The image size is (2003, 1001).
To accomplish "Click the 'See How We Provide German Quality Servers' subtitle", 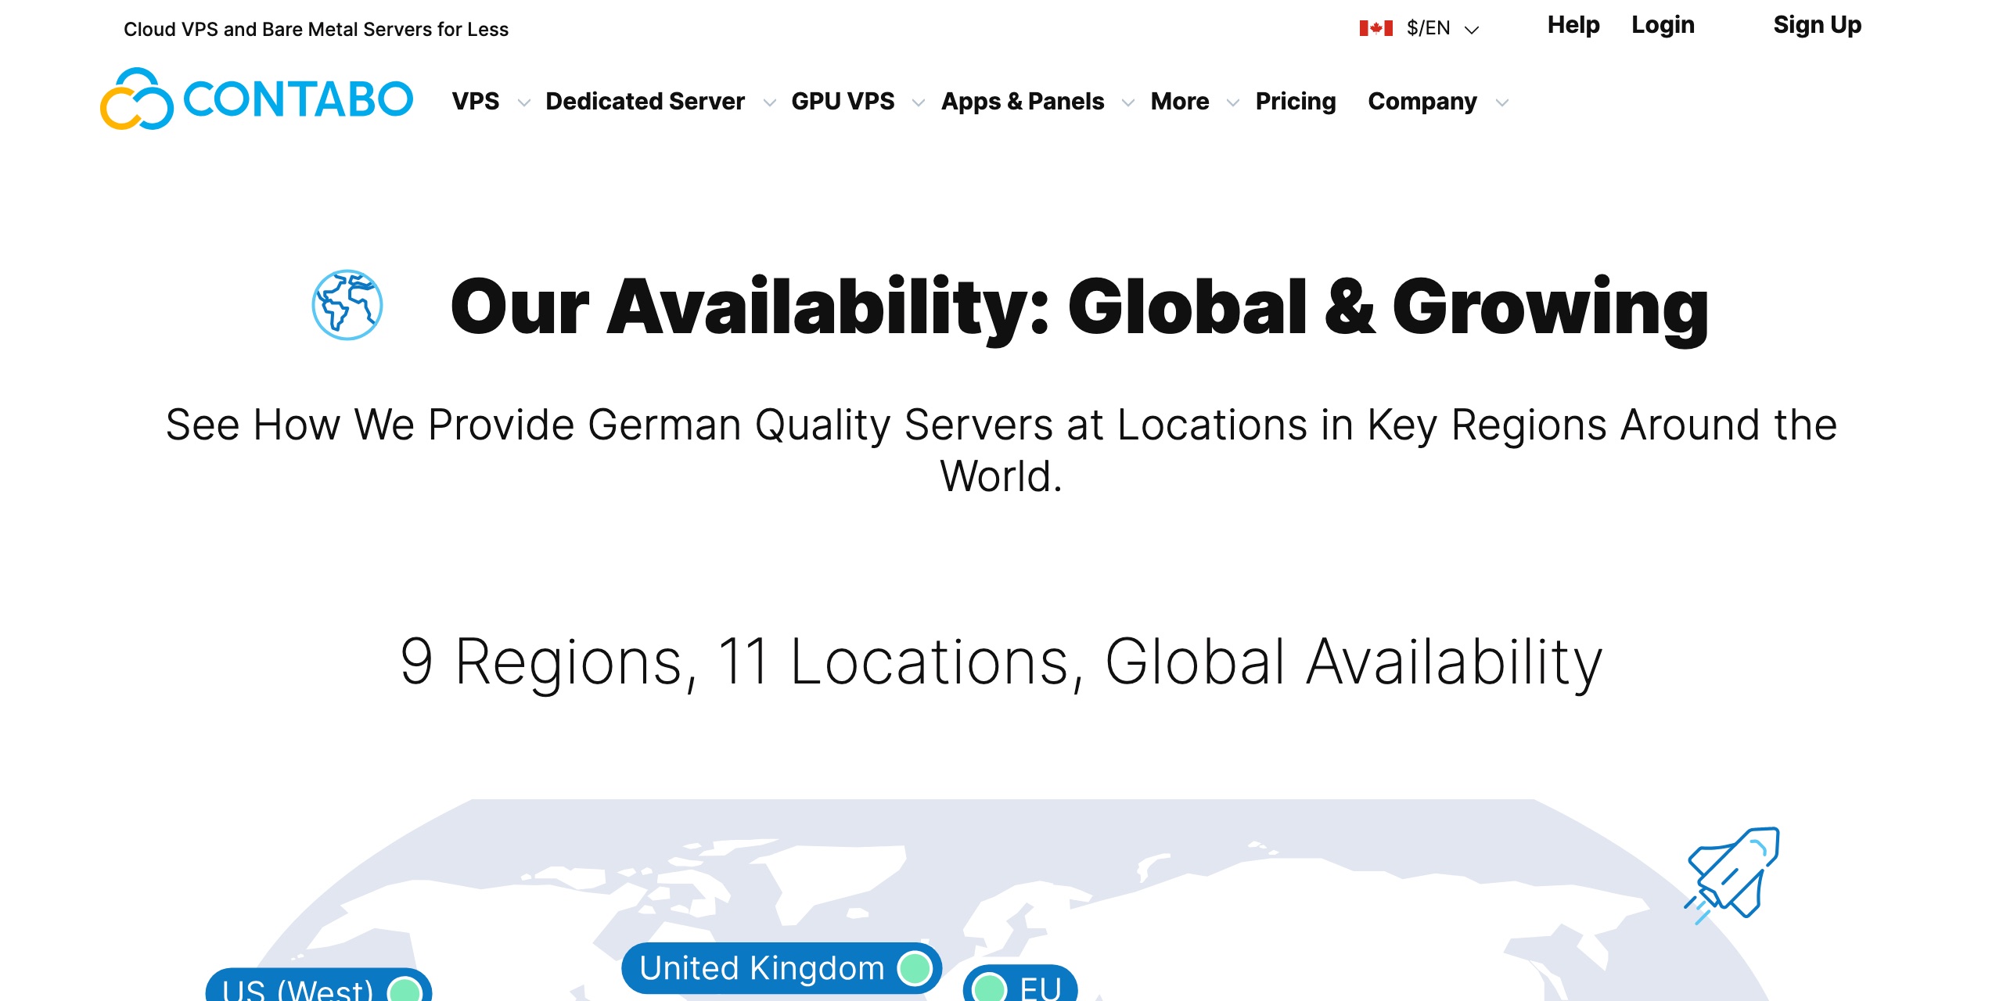I will click(x=1001, y=450).
